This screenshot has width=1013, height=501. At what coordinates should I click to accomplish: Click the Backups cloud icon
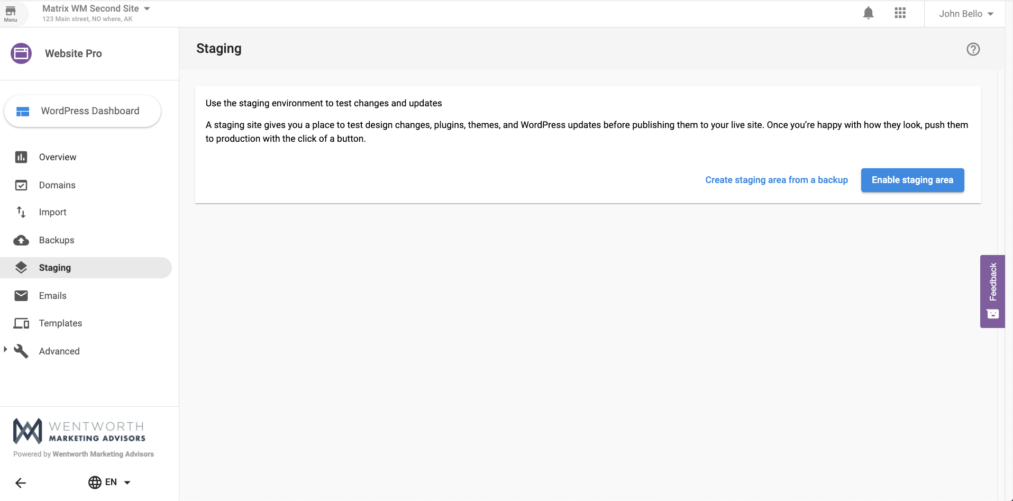(21, 240)
